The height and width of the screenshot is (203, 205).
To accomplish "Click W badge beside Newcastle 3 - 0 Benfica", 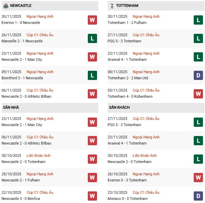I will [x=92, y=196].
